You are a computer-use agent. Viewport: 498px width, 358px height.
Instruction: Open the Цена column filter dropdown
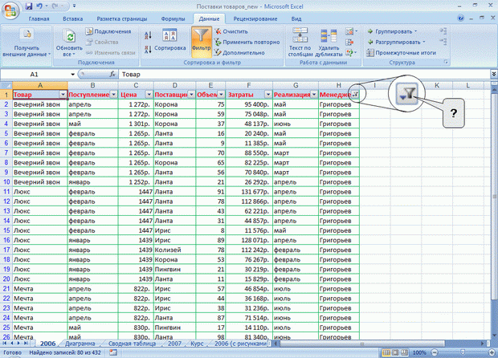coord(149,94)
